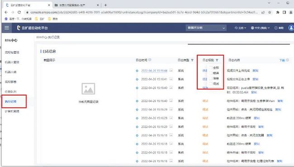Click the 截图展示 column header
This screenshot has width=294, height=167.
[x=49, y=60]
